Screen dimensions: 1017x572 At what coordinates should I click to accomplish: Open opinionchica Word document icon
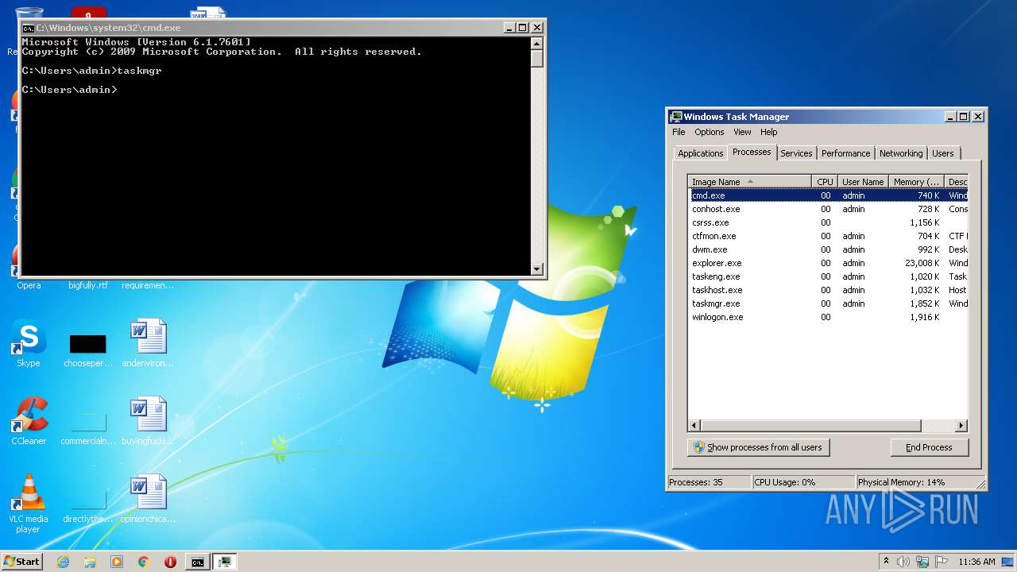[148, 500]
